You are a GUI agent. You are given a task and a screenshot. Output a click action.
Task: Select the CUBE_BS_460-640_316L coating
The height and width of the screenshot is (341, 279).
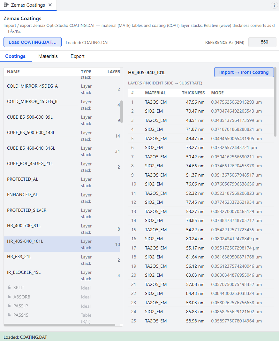click(x=62, y=151)
